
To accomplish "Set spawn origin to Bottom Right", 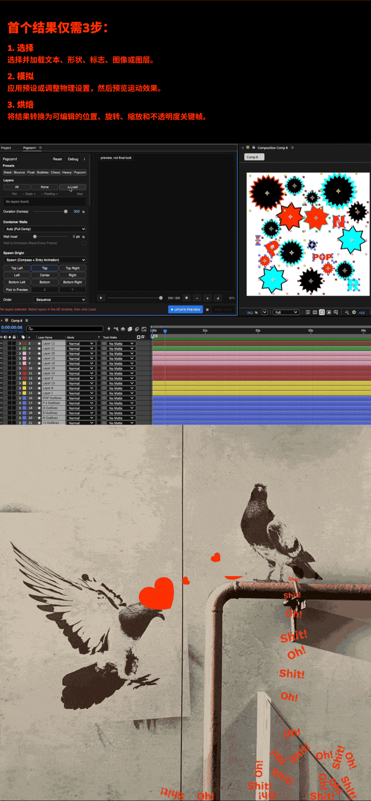I will click(x=72, y=282).
